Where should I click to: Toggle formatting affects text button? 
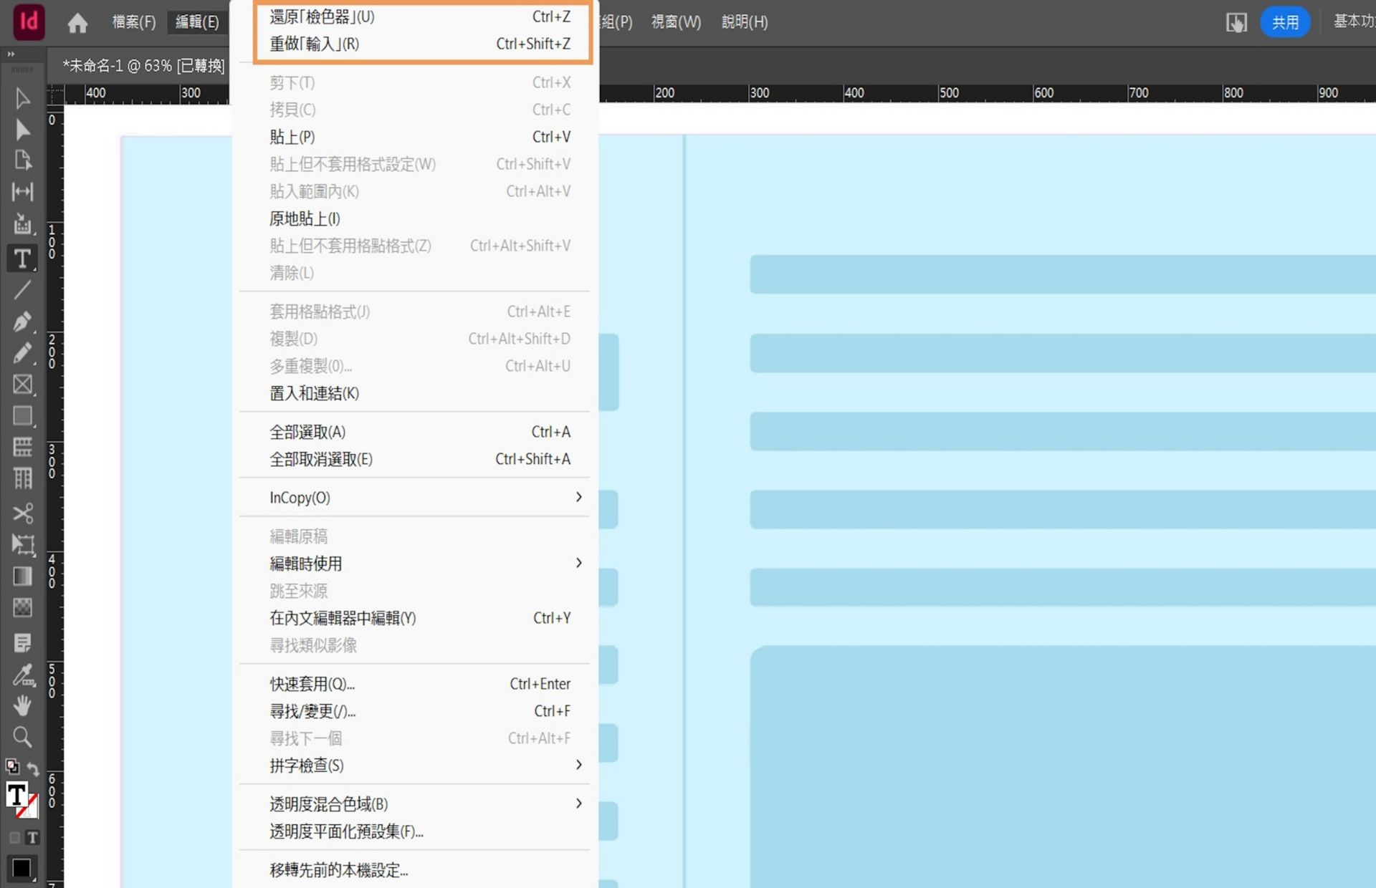(x=33, y=837)
